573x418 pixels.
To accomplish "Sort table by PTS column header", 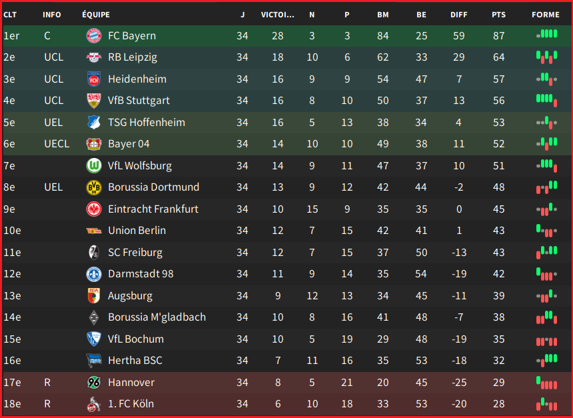I will pyautogui.click(x=498, y=15).
